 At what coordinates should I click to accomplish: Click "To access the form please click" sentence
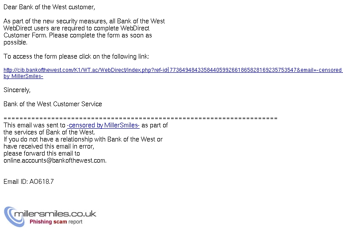76,56
